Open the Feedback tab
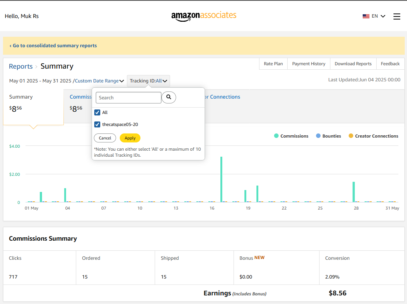 [x=390, y=64]
